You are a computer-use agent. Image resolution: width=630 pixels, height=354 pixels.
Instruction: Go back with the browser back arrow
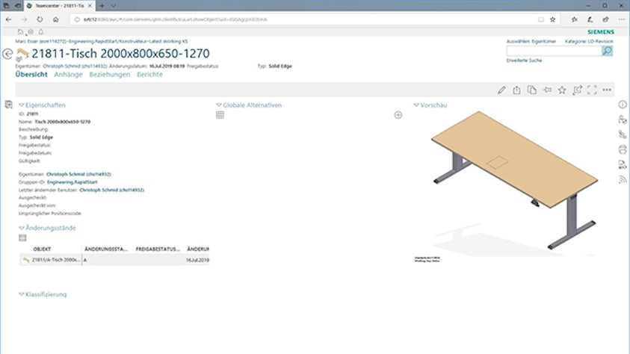[x=8, y=19]
